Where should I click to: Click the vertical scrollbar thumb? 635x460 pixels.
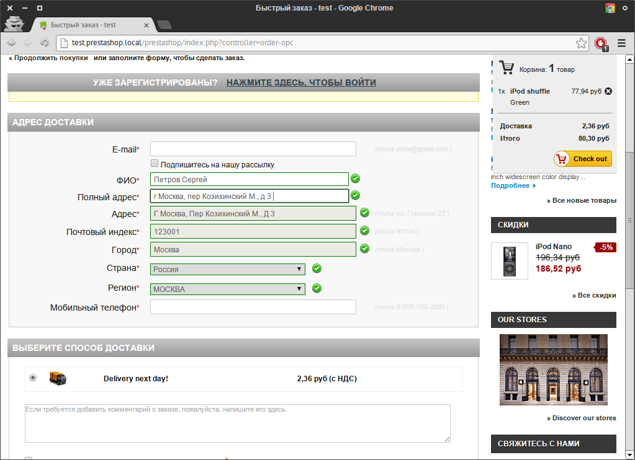point(629,220)
